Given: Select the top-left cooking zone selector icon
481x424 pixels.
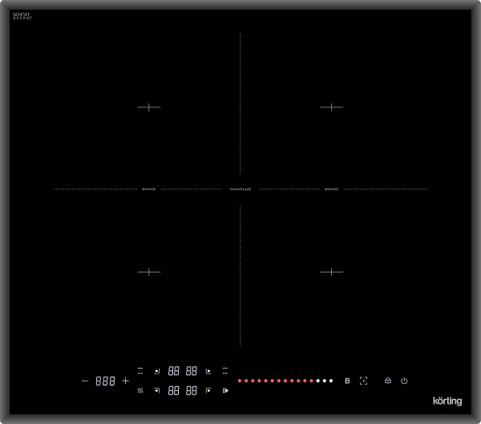Looking at the screenshot, I should (x=157, y=371).
